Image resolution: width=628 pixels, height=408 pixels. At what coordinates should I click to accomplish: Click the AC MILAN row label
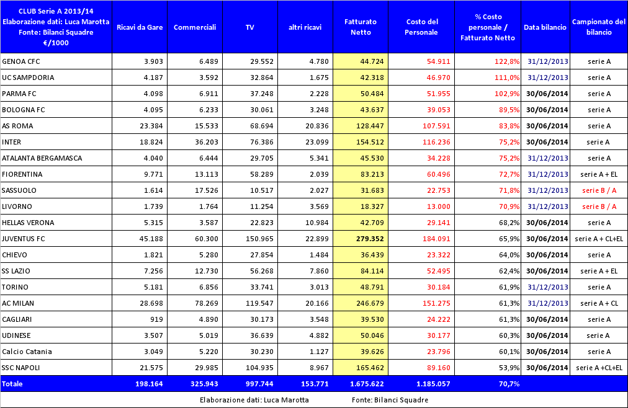point(56,303)
